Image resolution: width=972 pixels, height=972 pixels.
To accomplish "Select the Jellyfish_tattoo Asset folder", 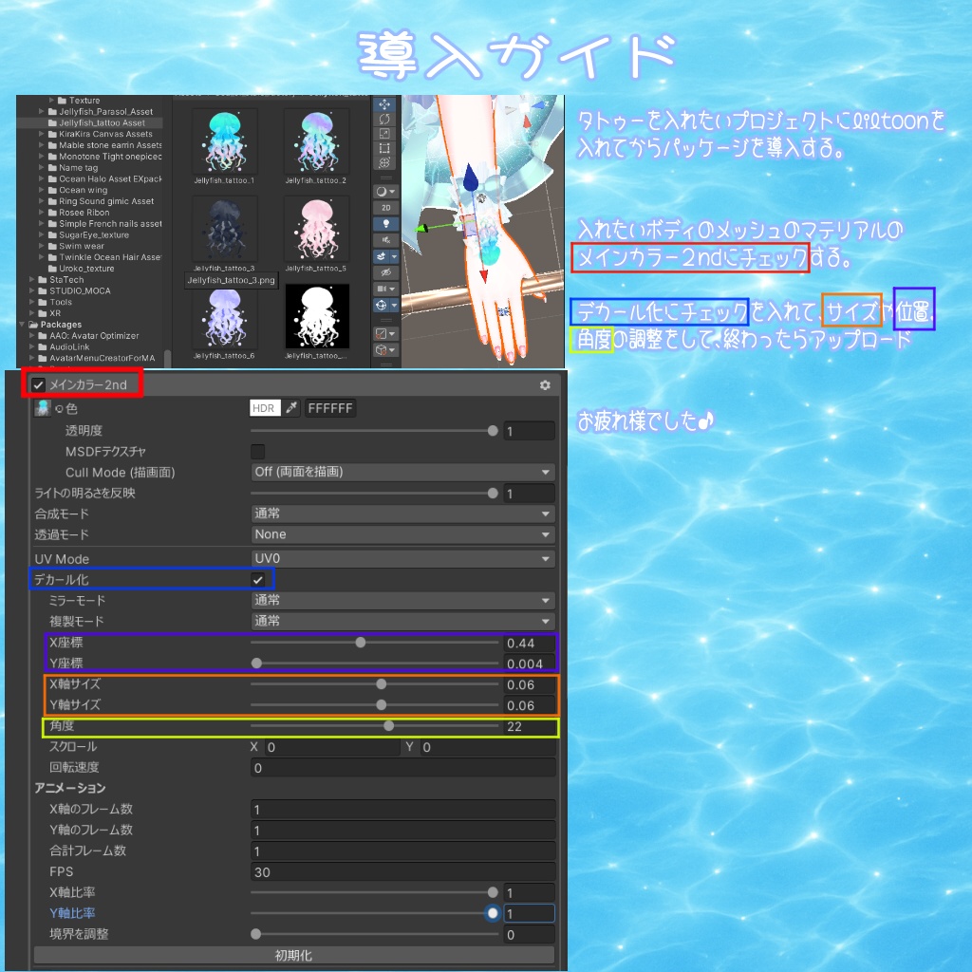I will 102,122.
